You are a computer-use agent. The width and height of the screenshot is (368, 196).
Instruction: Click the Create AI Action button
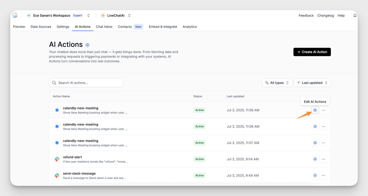312,52
